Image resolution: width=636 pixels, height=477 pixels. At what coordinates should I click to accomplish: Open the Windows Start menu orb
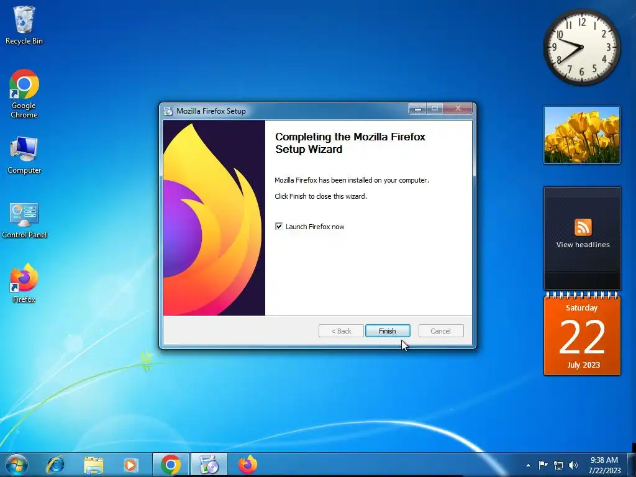pos(16,465)
